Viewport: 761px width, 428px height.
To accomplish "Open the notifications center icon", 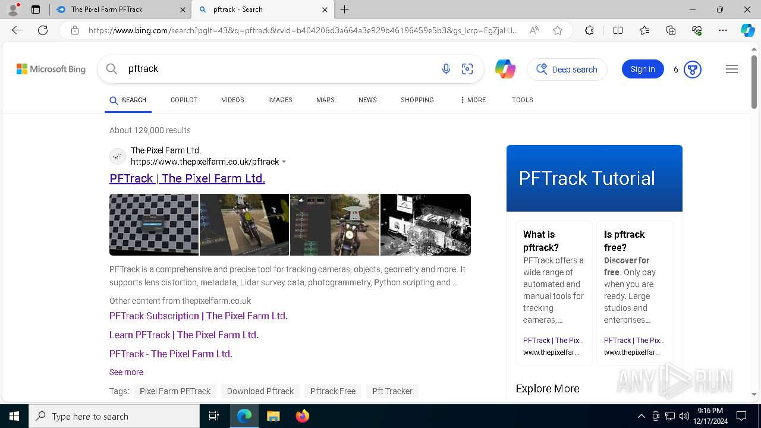I will [741, 416].
